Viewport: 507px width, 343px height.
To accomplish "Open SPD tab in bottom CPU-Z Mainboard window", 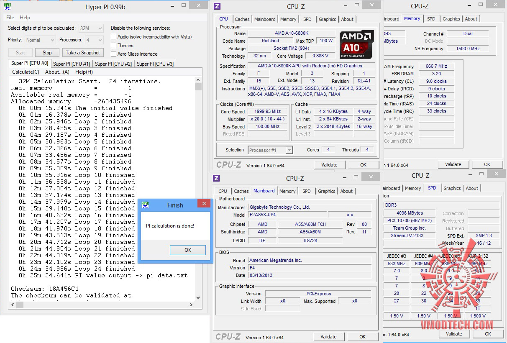I will [306, 191].
